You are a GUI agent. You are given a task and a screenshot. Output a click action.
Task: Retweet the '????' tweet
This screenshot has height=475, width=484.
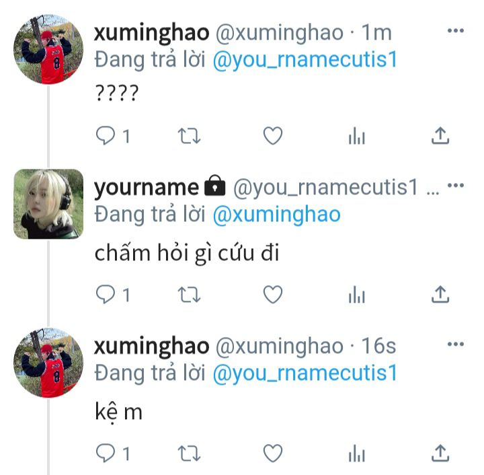pyautogui.click(x=189, y=136)
